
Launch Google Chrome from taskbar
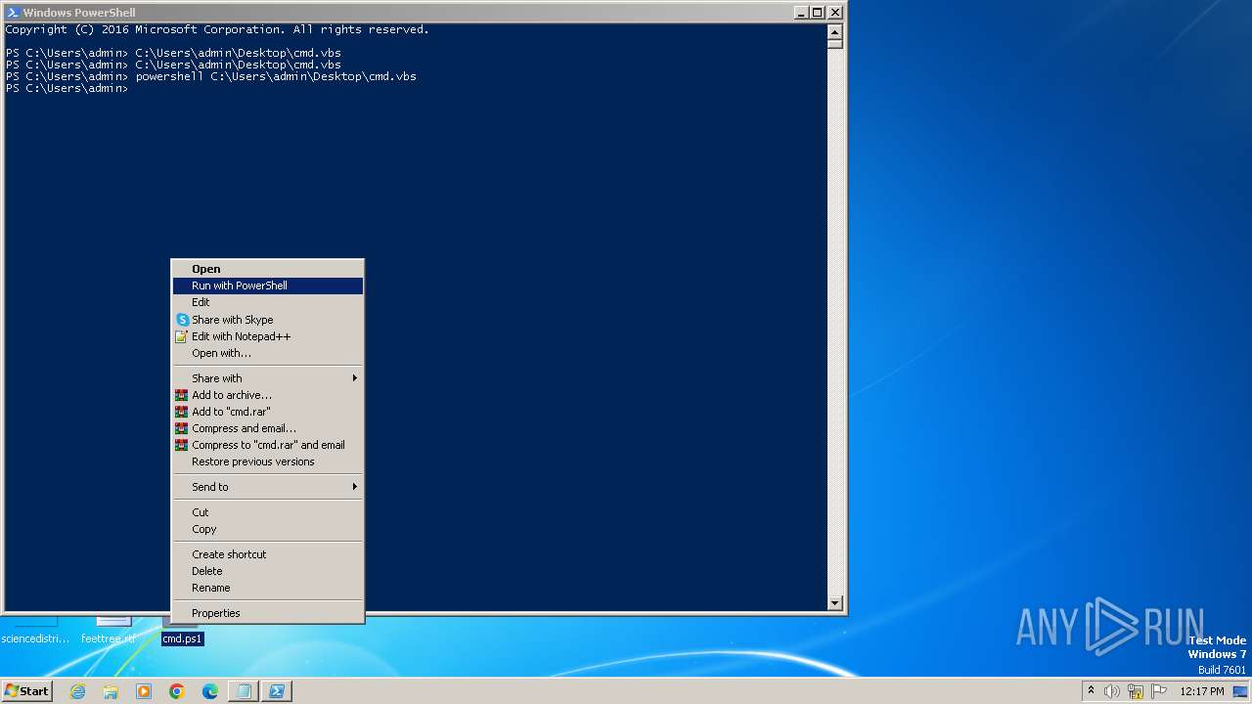[177, 691]
